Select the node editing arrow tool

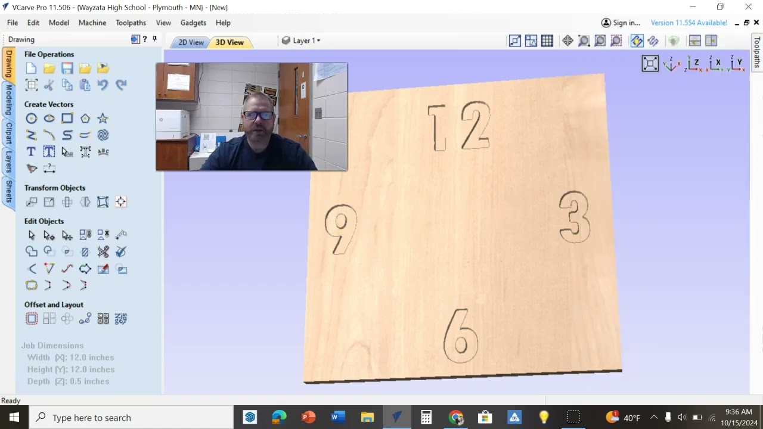coord(49,235)
